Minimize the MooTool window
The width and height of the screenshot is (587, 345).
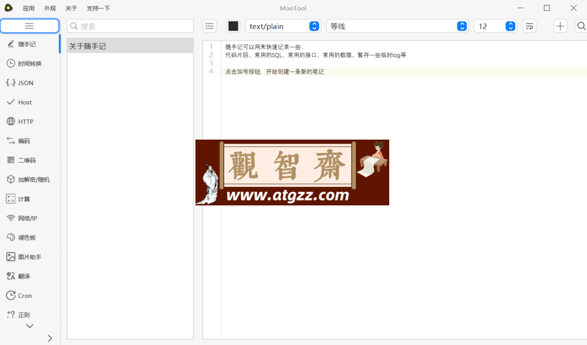coord(521,8)
